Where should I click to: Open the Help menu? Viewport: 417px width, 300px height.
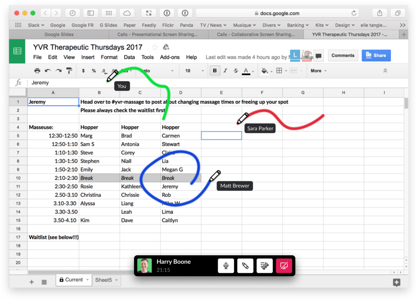(191, 57)
